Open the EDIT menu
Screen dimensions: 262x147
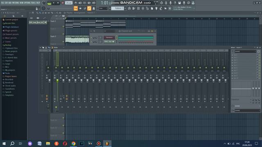pos(6,3)
